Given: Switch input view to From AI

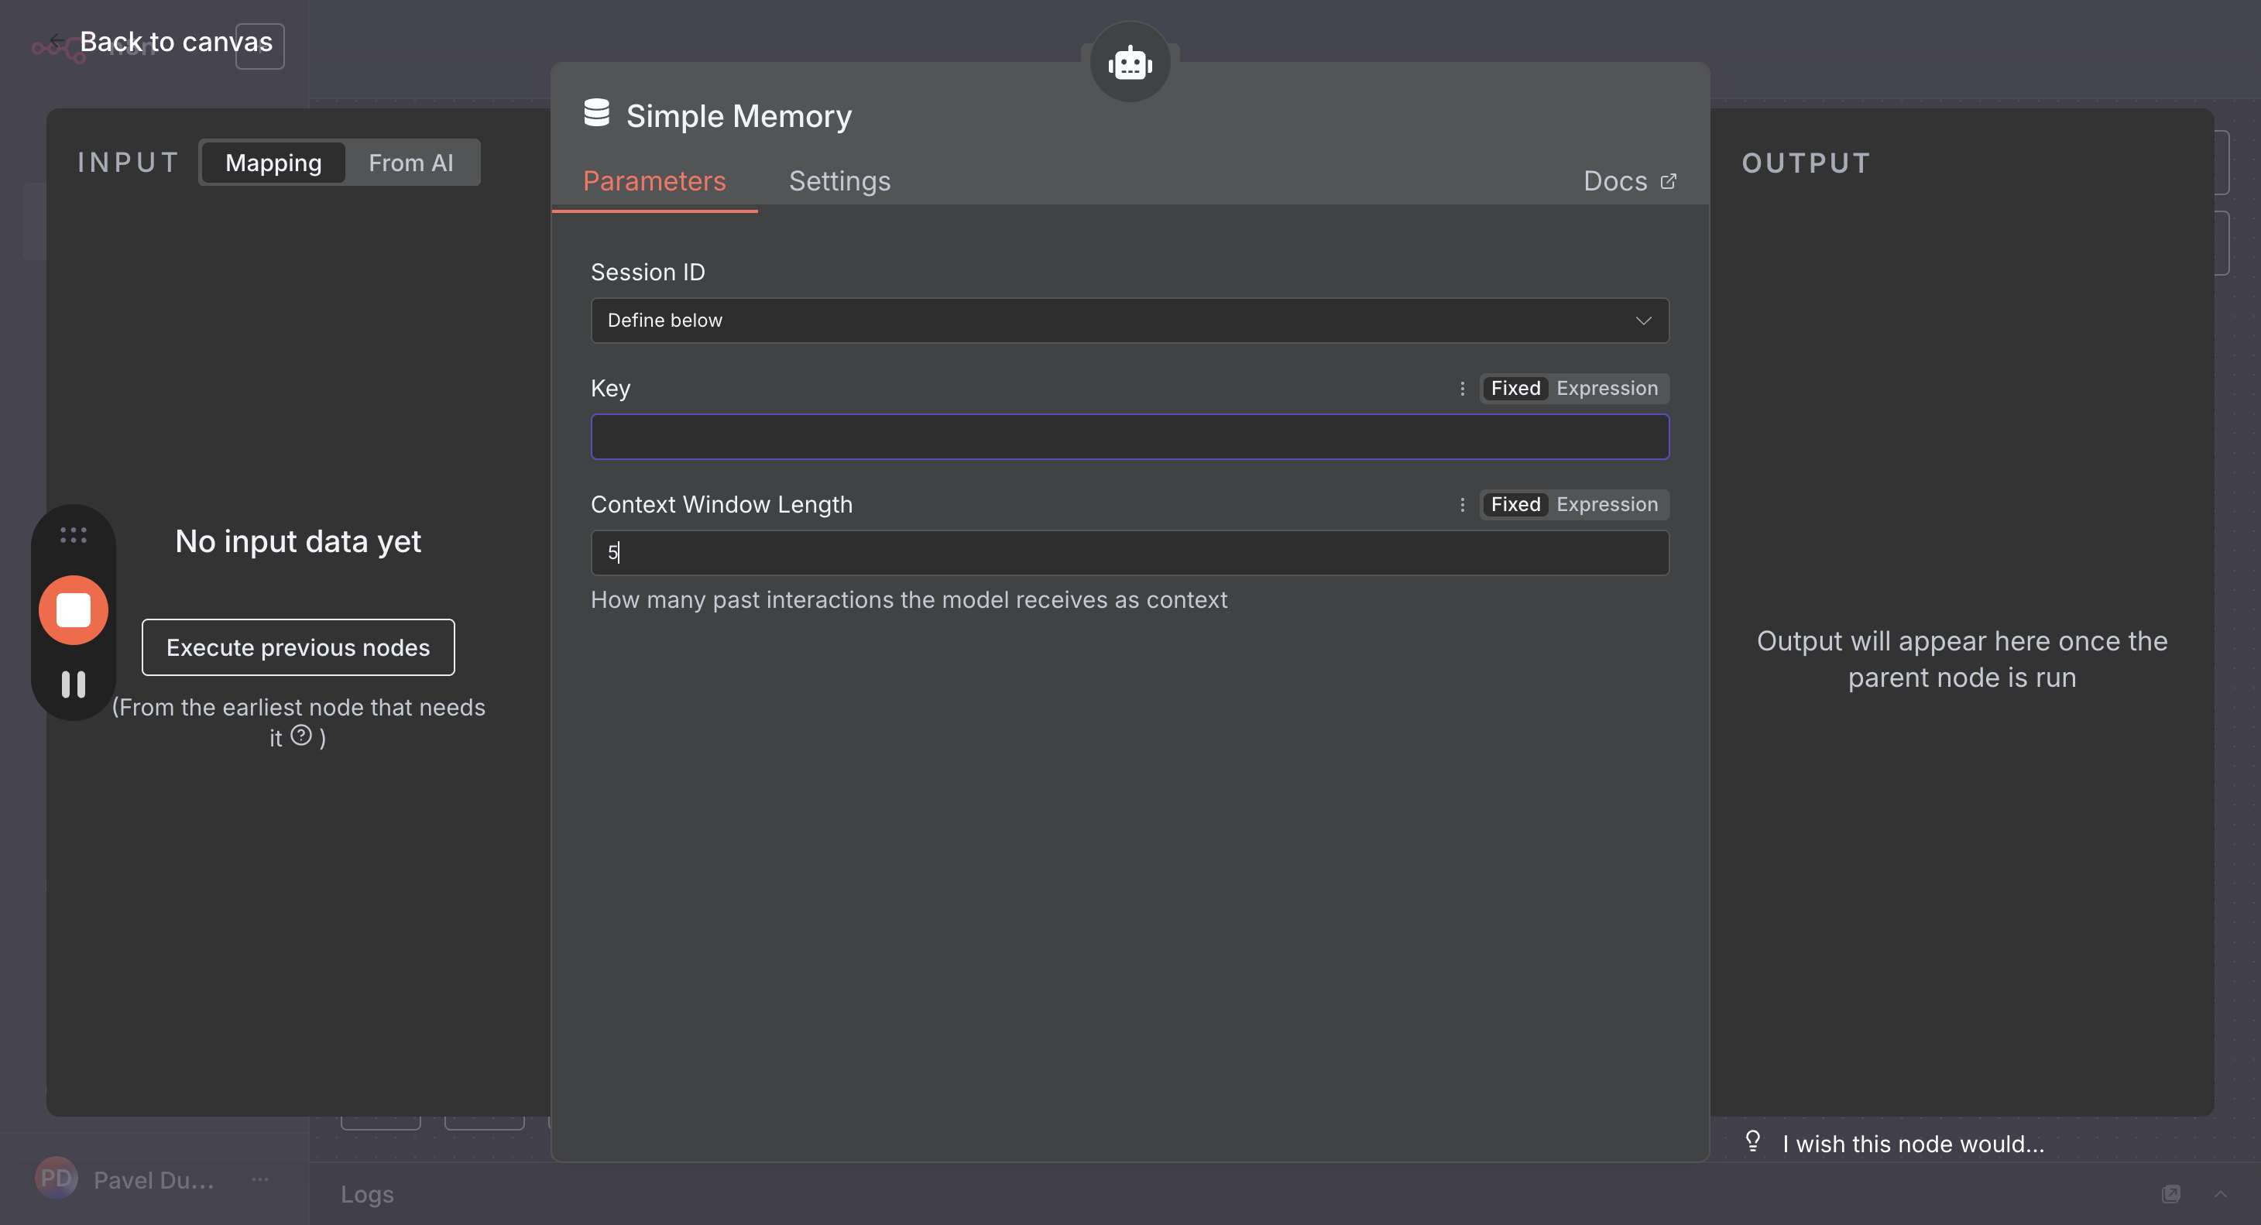Looking at the screenshot, I should 410,163.
